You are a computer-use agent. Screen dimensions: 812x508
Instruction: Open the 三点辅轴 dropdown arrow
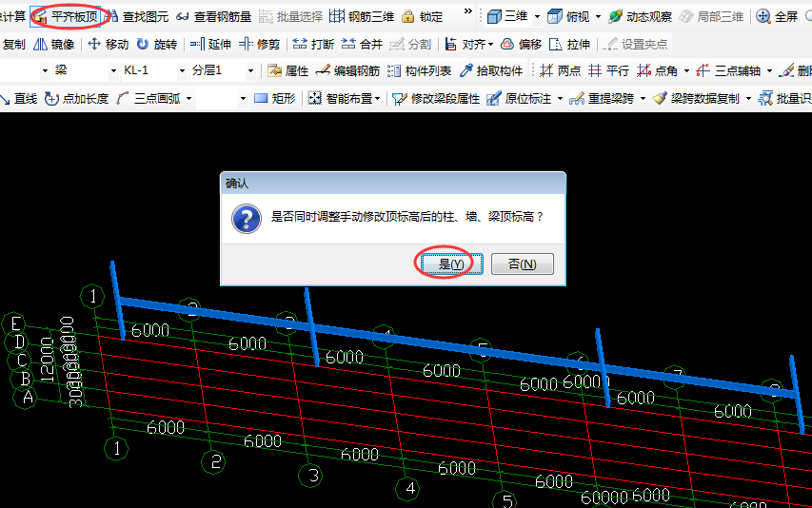click(769, 71)
